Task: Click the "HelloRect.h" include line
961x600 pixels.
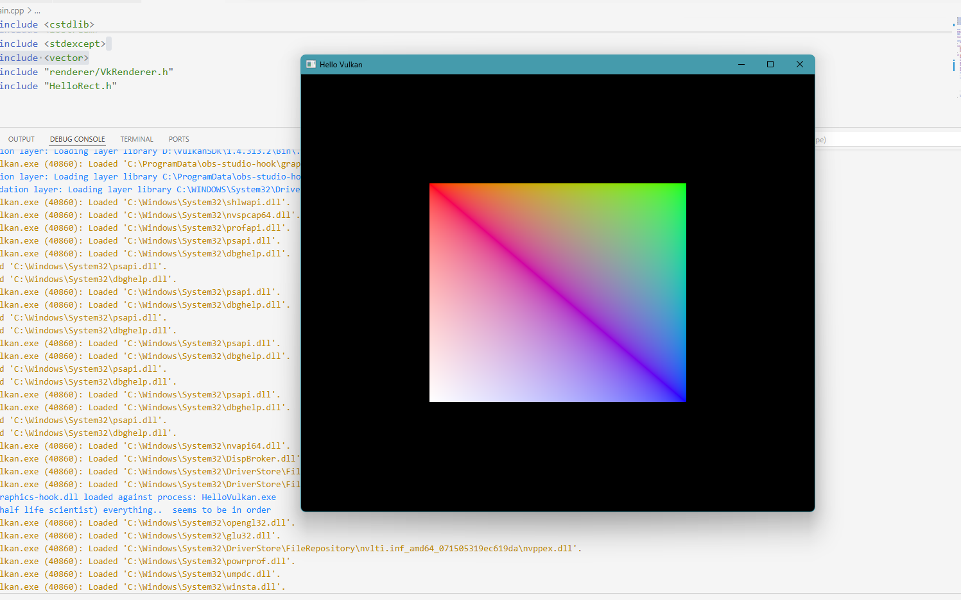Action: pos(58,86)
